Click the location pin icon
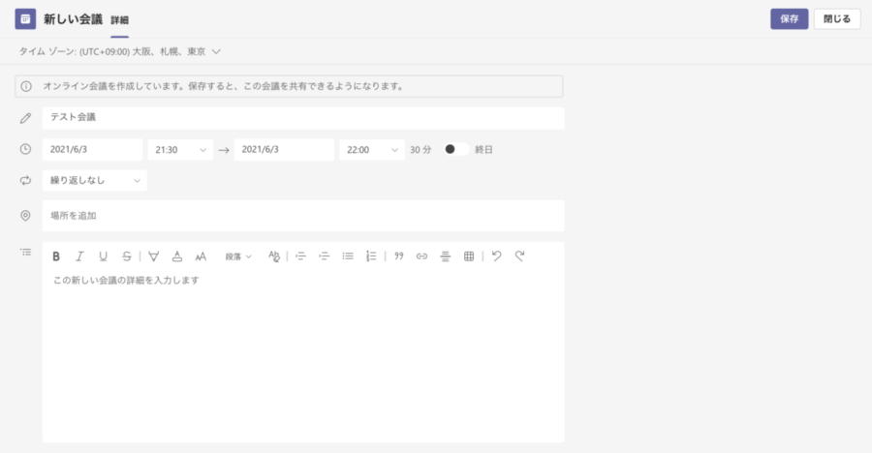The height and width of the screenshot is (453, 872). 25,216
